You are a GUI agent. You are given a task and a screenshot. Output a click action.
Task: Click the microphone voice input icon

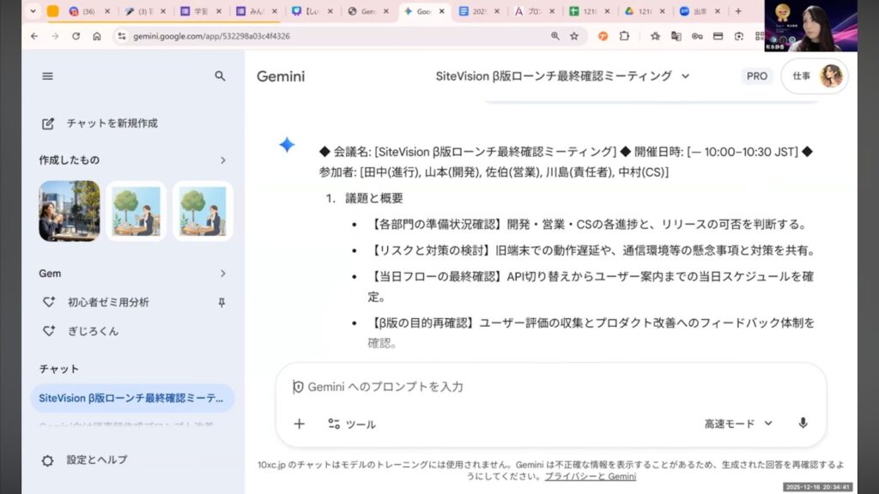[x=803, y=424]
